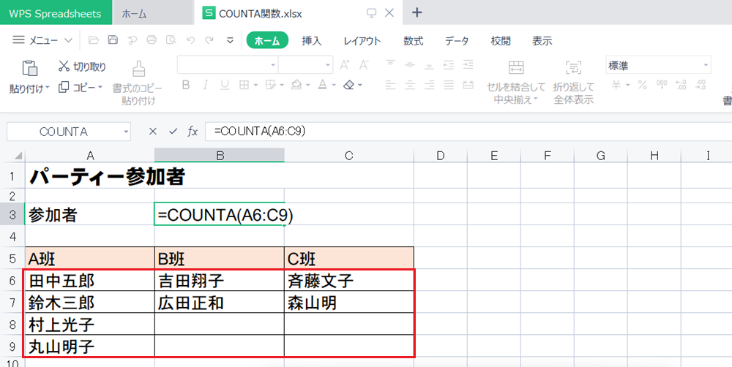Click the formula bar input field
This screenshot has width=732, height=367.
pos(468,132)
